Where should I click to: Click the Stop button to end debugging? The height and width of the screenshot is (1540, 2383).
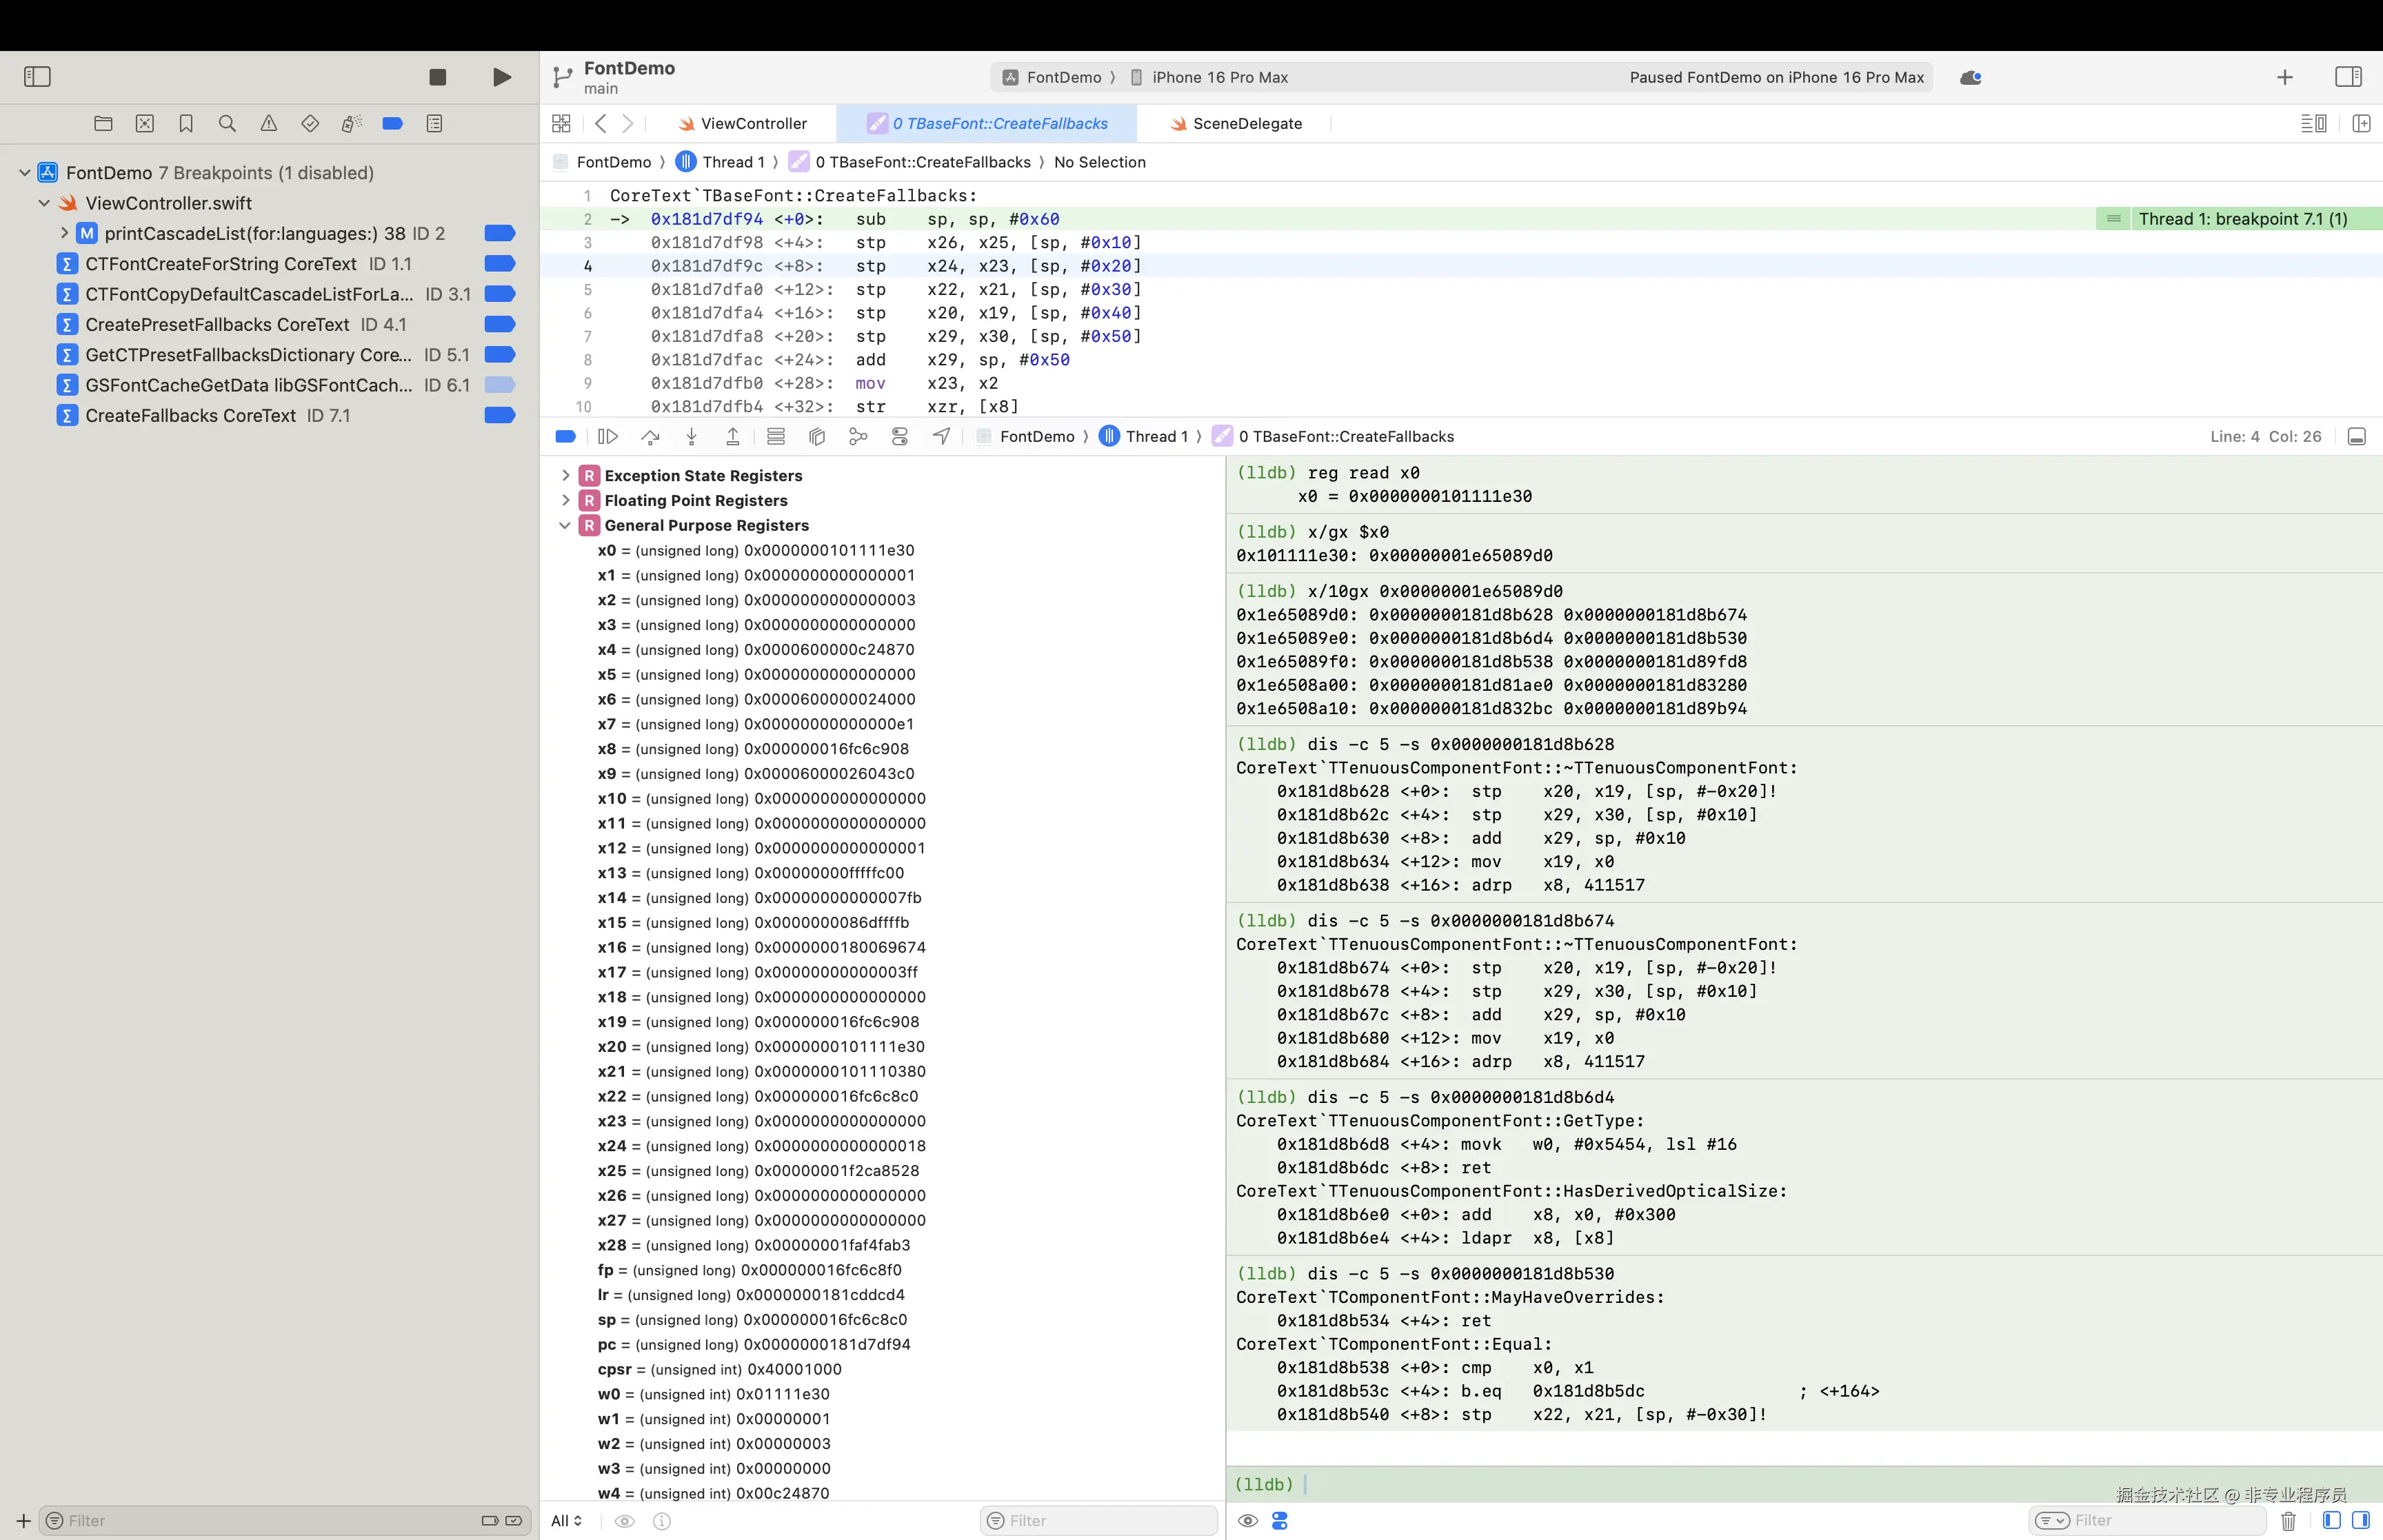(x=437, y=77)
